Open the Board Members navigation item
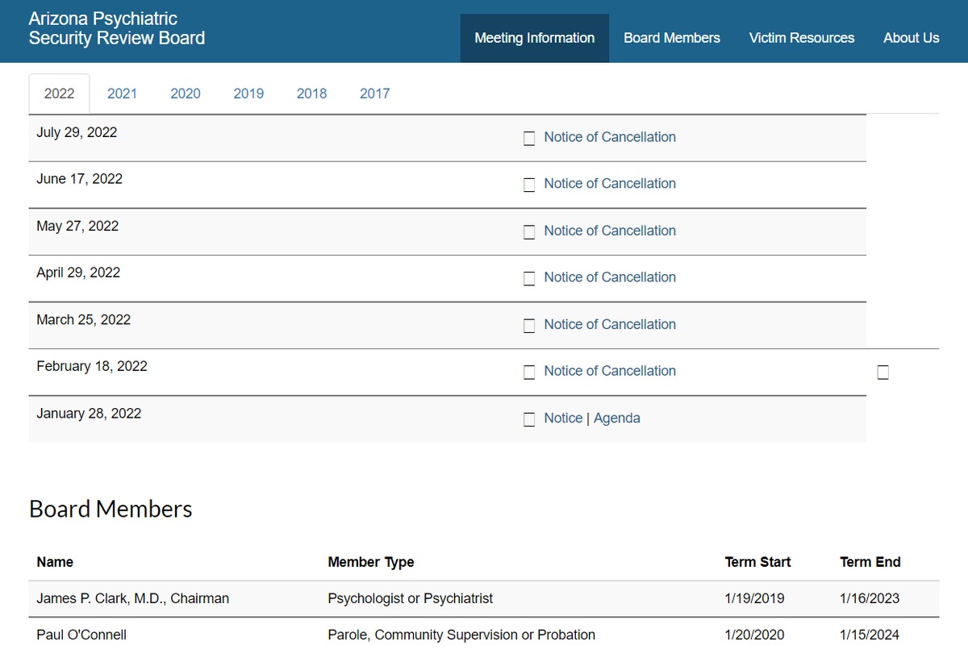This screenshot has width=968, height=662. (x=671, y=37)
